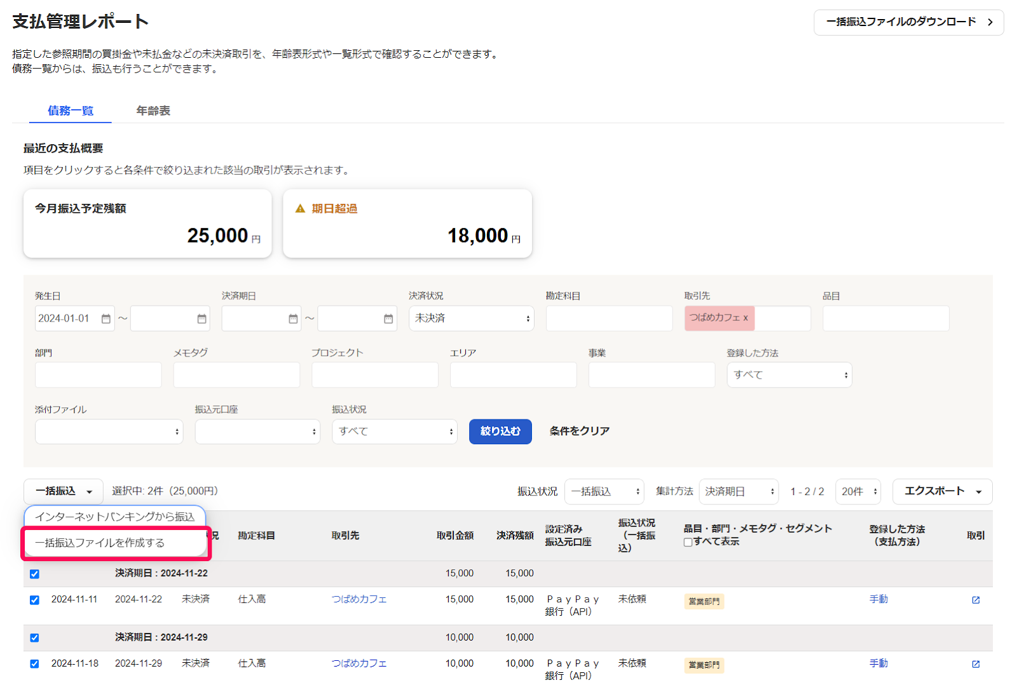Open the 集計方法 dropdown showing 決済期日
The width and height of the screenshot is (1017, 685).
[739, 491]
